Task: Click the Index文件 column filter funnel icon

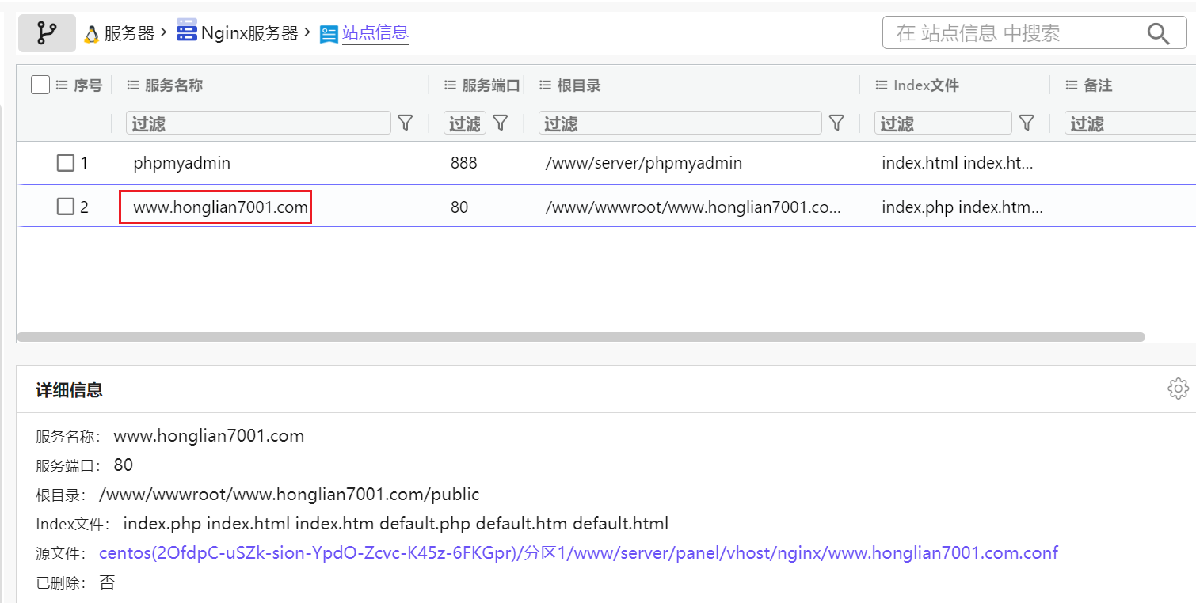Action: coord(1026,123)
